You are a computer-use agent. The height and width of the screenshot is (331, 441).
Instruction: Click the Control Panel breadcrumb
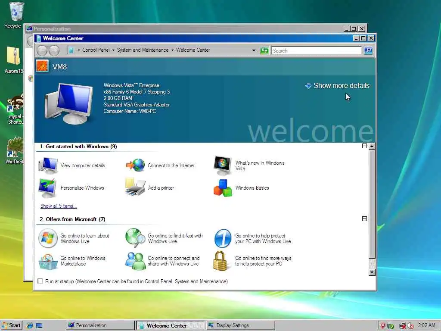tap(96, 50)
